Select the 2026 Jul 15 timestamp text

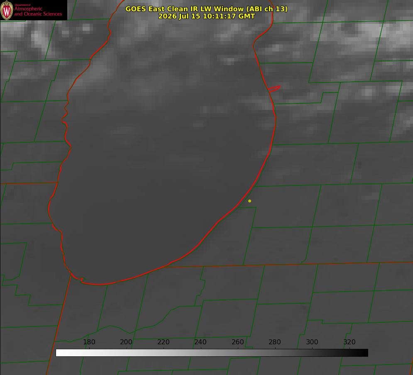pos(207,16)
